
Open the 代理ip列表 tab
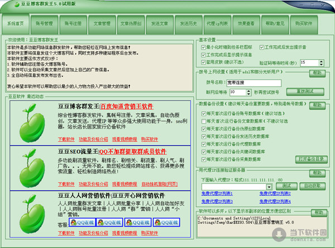click(x=217, y=24)
